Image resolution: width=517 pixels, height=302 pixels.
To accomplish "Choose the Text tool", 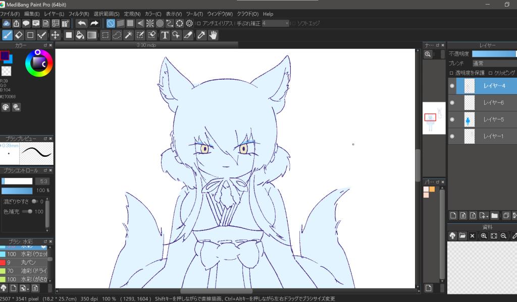I will coord(165,35).
